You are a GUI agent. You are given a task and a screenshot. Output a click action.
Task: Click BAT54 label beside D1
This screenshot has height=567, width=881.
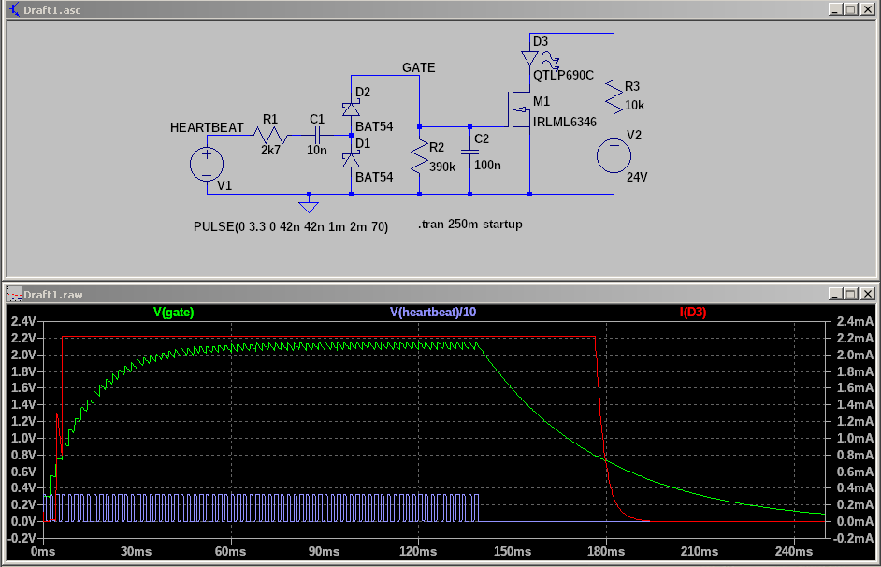374,177
